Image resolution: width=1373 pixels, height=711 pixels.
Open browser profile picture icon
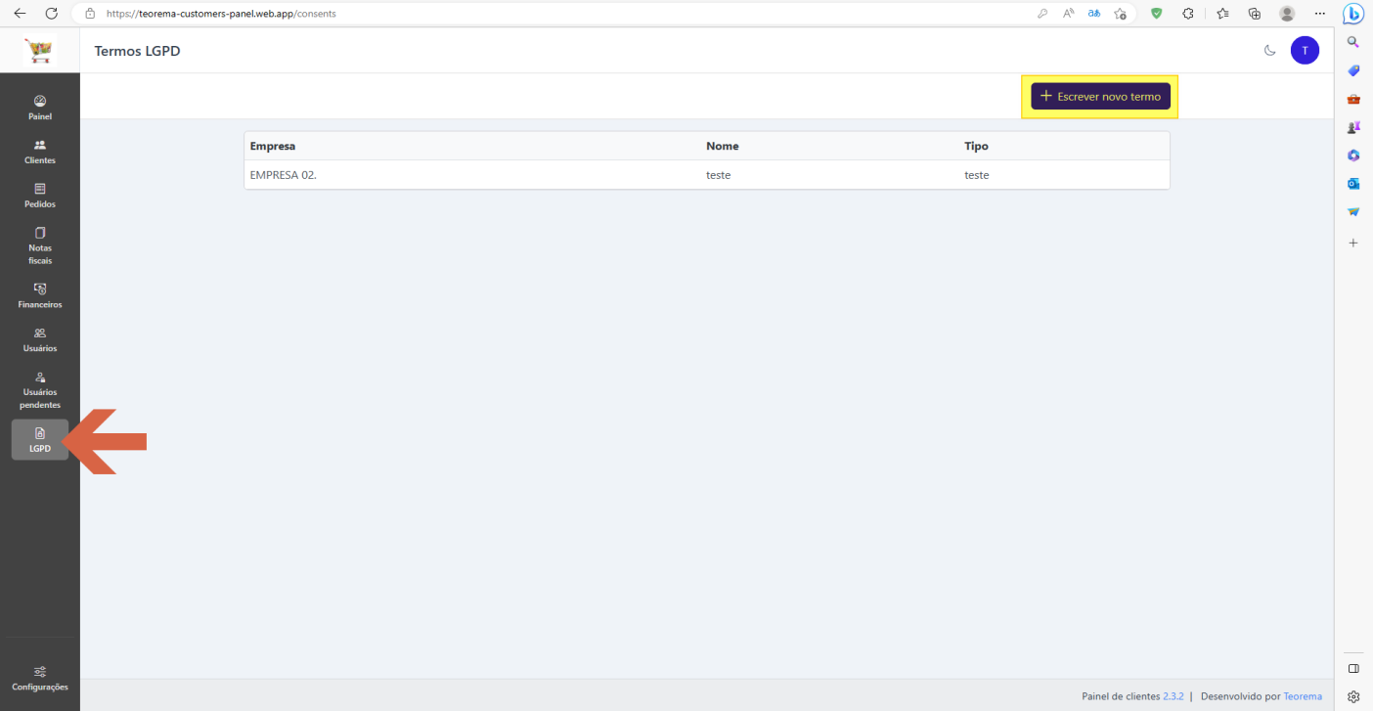1287,14
